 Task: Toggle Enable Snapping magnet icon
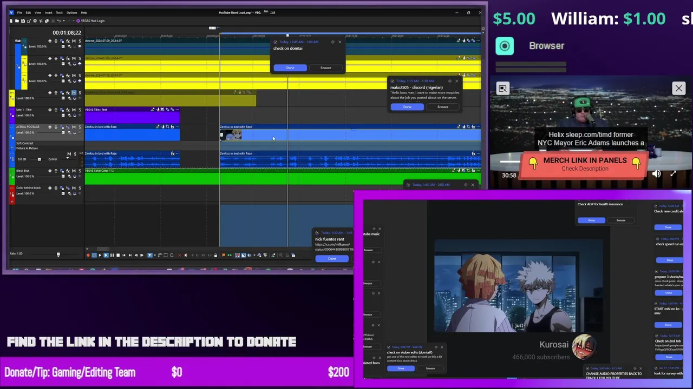coord(237,255)
